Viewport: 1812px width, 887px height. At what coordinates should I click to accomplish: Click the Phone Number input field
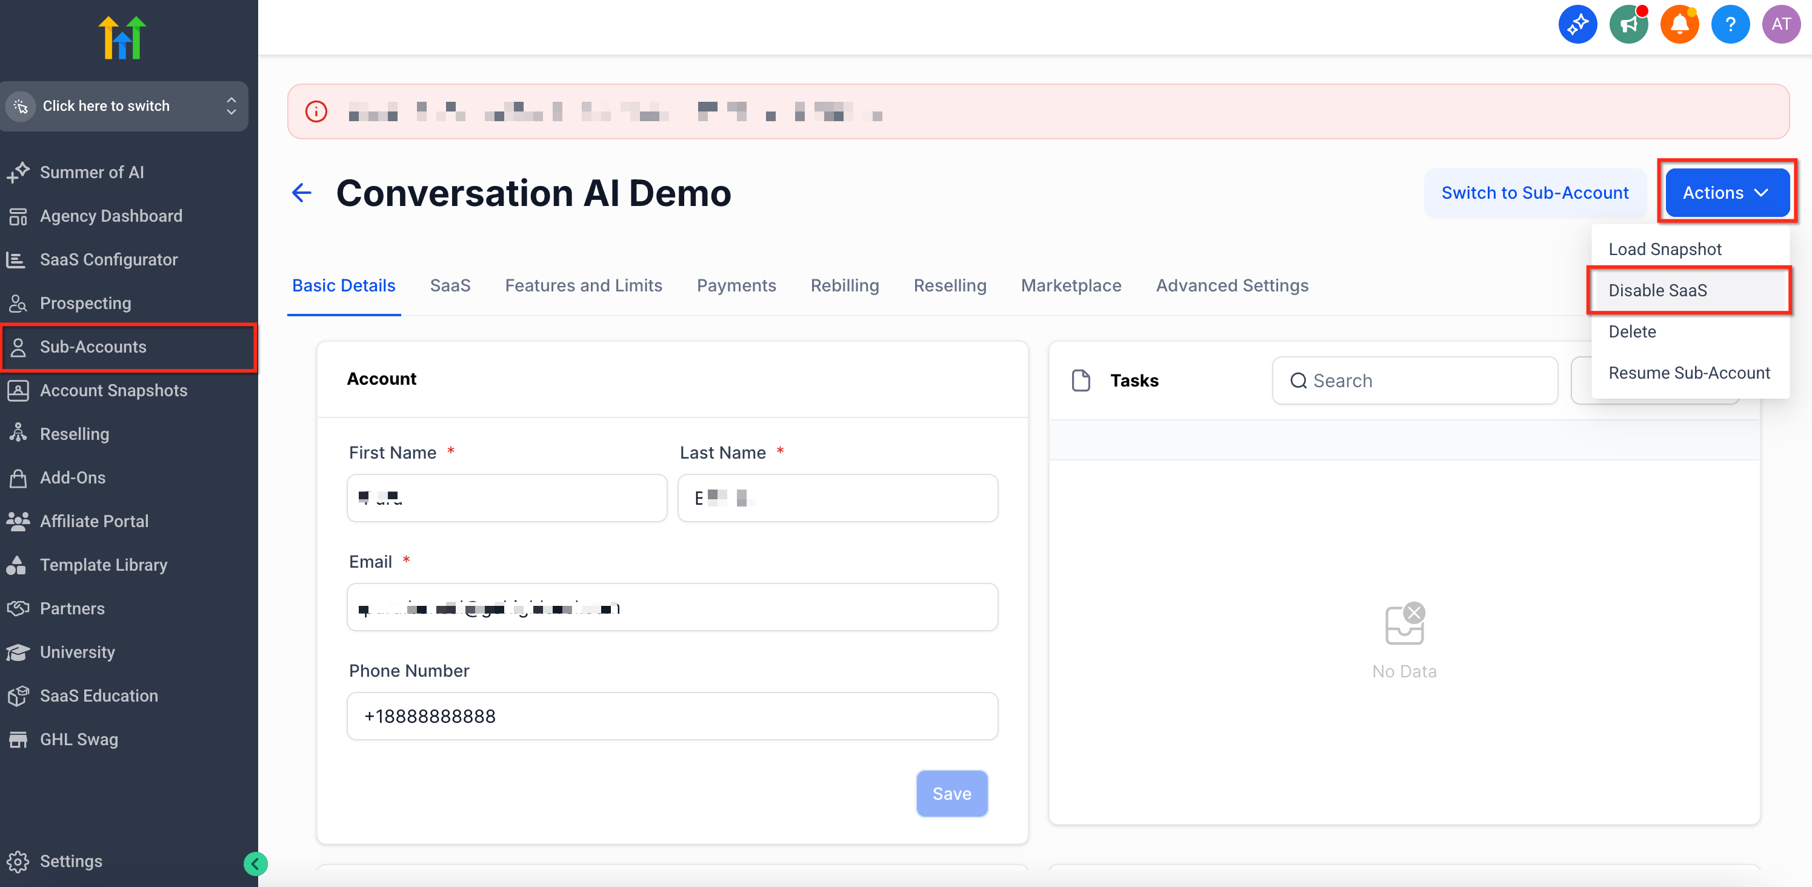click(671, 716)
